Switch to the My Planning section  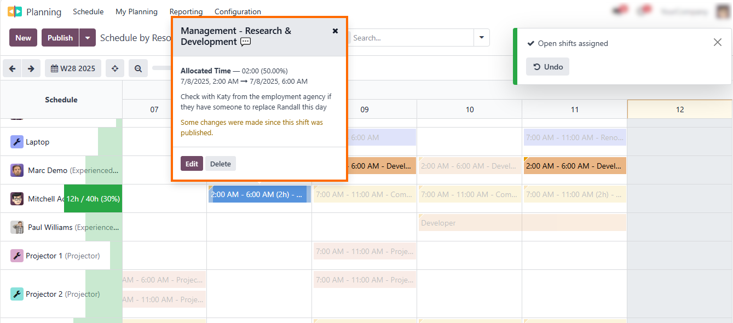coord(136,11)
